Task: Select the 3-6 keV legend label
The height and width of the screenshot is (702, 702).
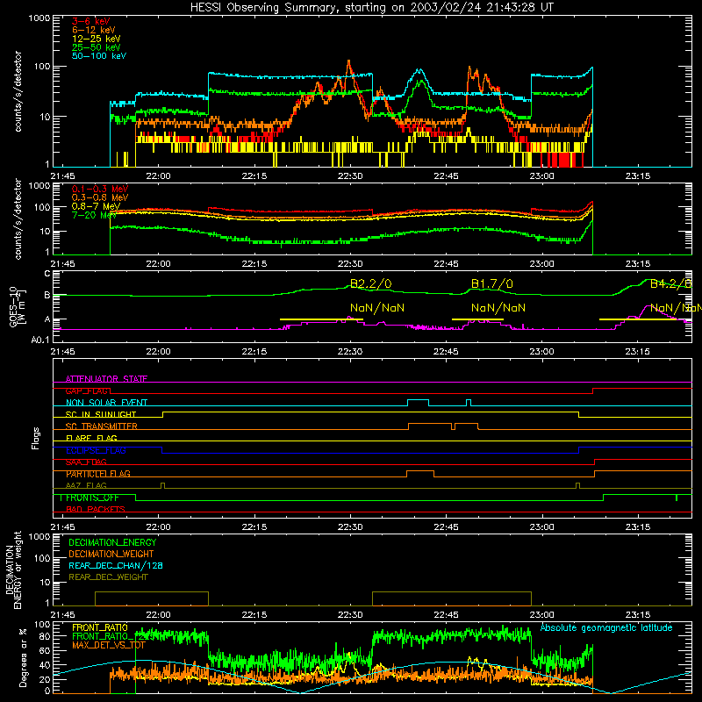Action: coord(91,21)
